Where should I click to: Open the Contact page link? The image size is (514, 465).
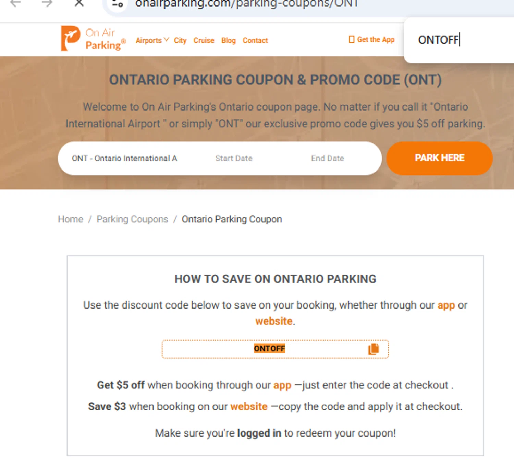(255, 40)
